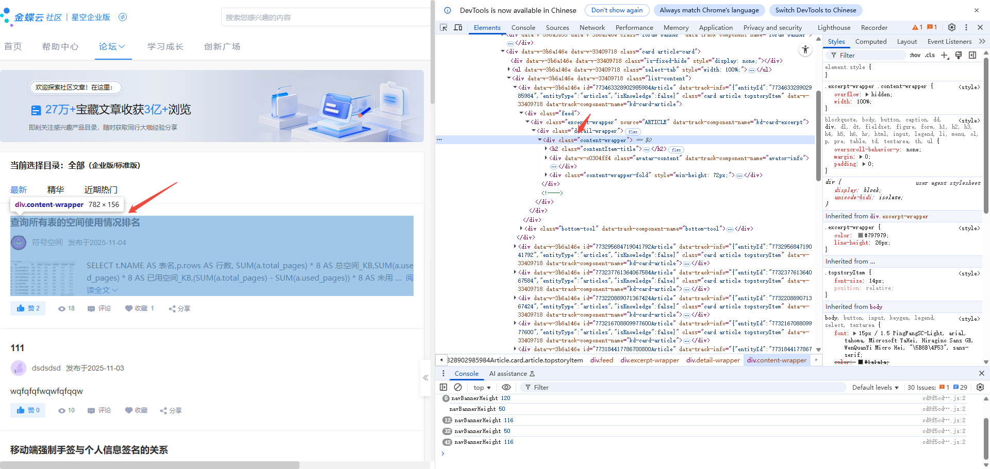Open the top JavaScript context dropdown
990x469 pixels.
[x=482, y=387]
